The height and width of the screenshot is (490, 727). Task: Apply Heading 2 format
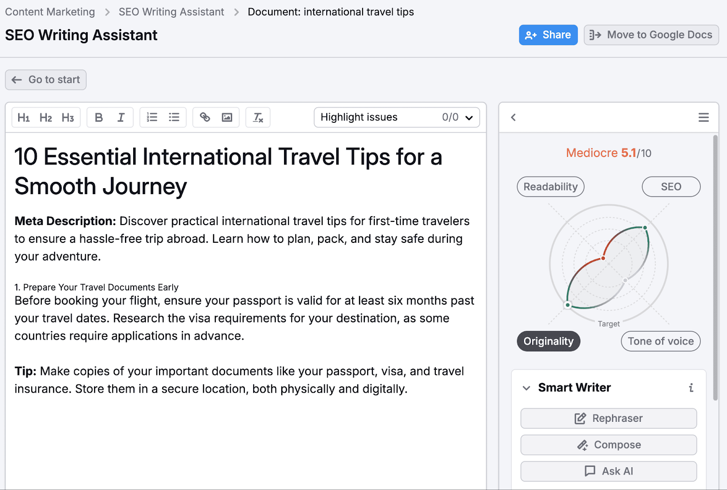tap(46, 118)
